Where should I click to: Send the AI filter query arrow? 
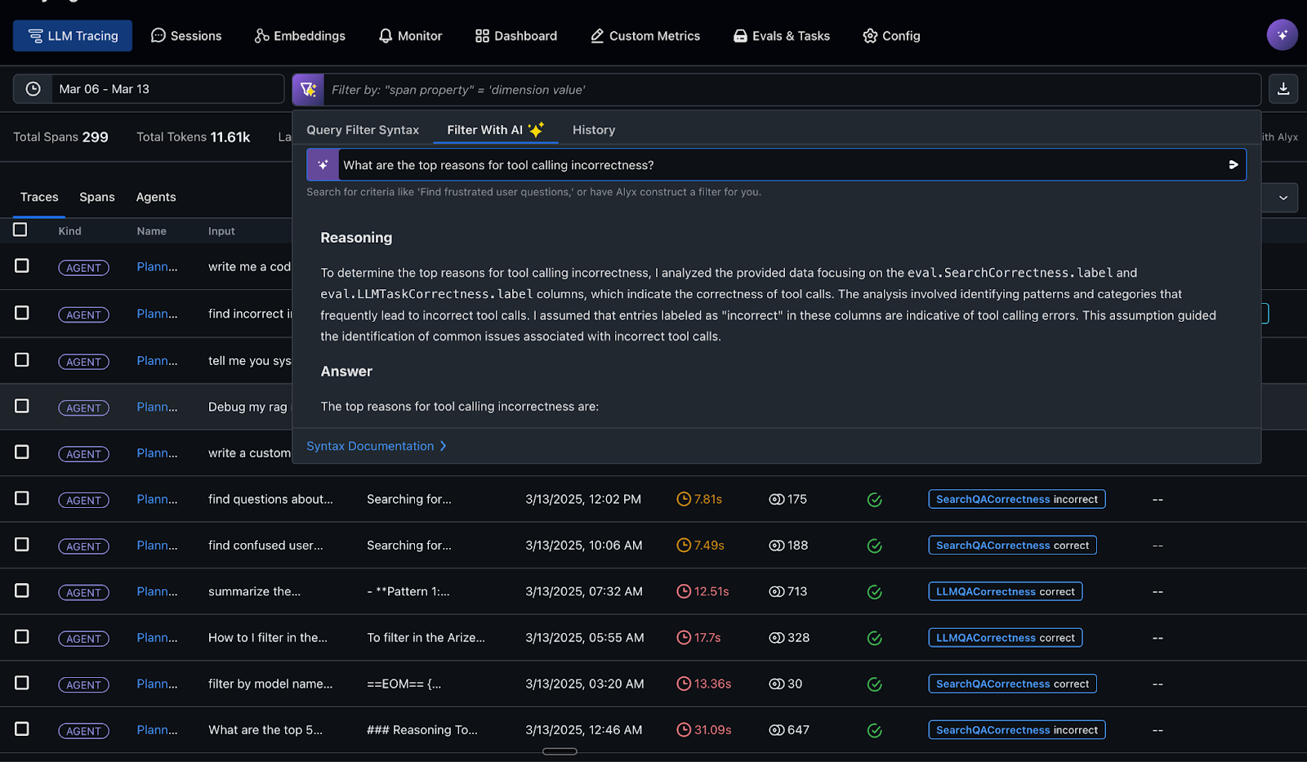pos(1233,165)
